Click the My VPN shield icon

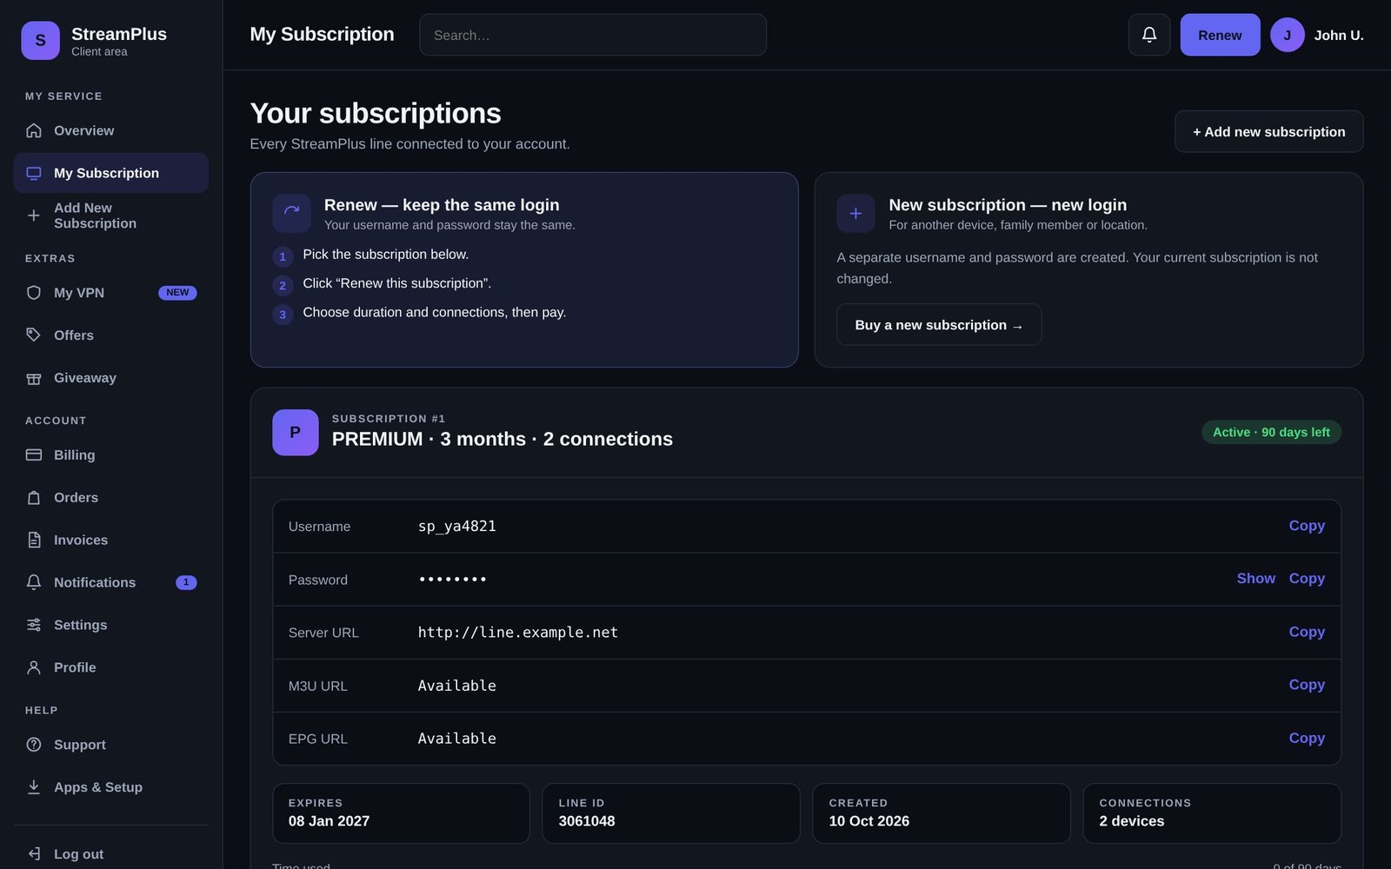[34, 293]
